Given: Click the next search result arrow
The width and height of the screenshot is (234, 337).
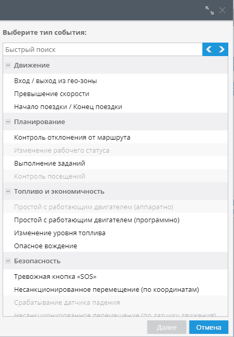Looking at the screenshot, I should point(222,49).
